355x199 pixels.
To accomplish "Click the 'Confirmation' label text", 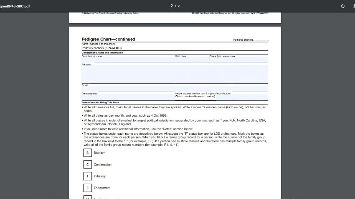I will coord(103,164).
